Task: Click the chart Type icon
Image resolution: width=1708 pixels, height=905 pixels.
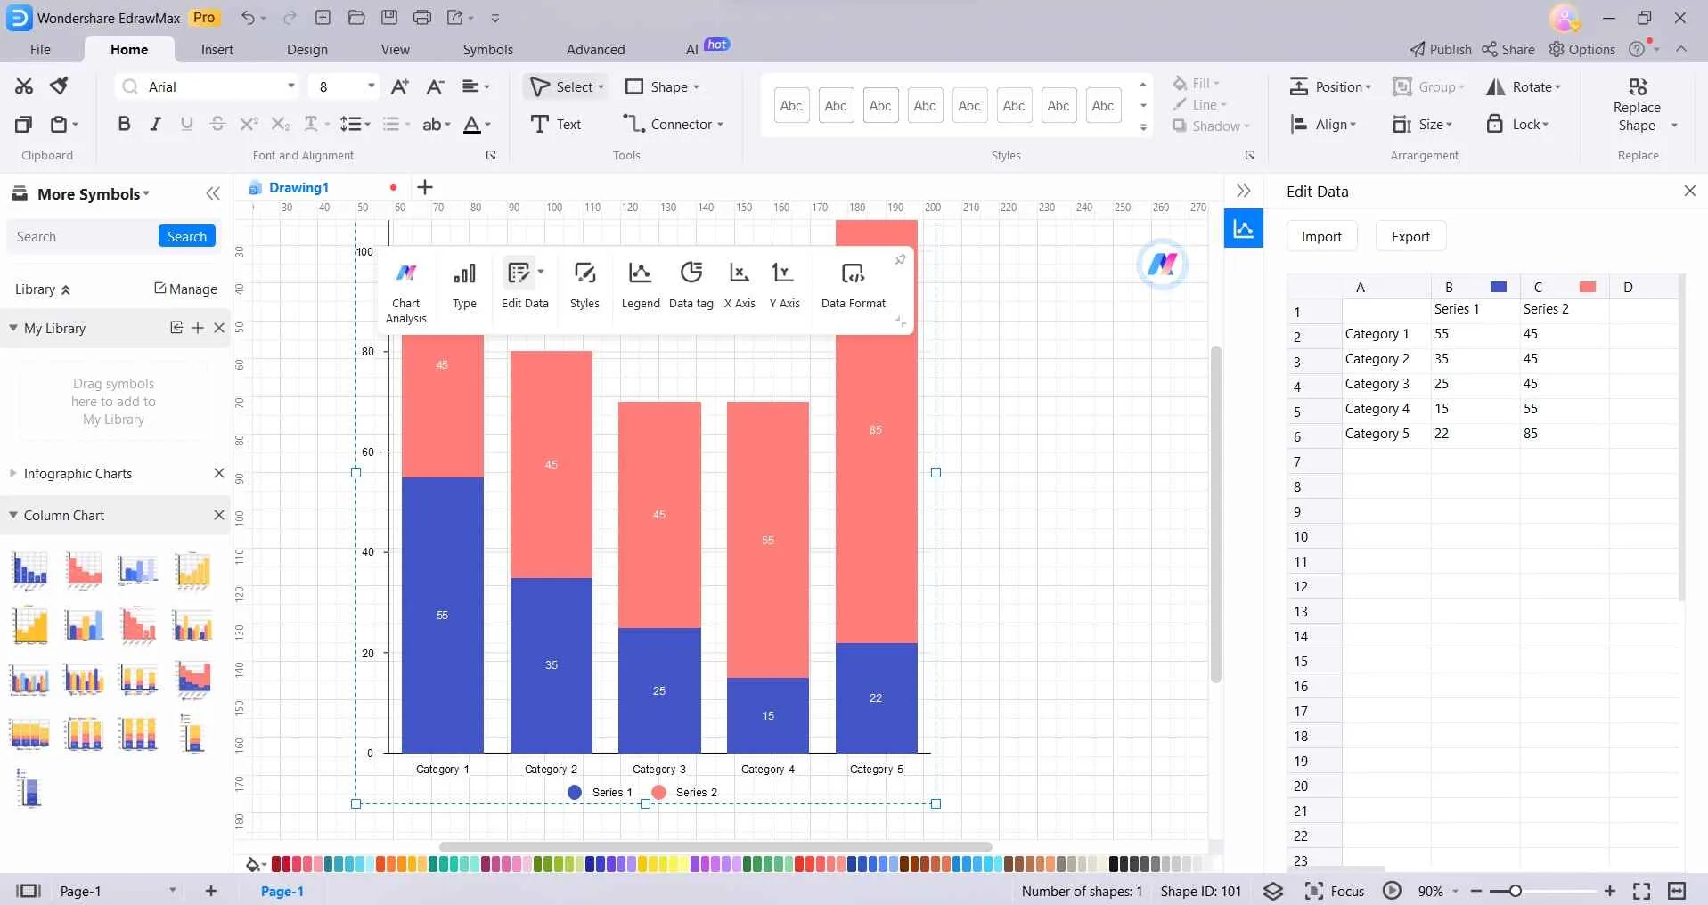Action: [464, 286]
